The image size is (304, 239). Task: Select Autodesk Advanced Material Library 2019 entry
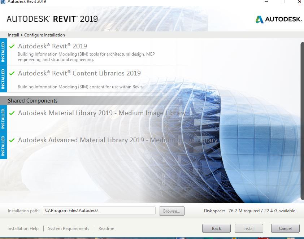(117, 140)
